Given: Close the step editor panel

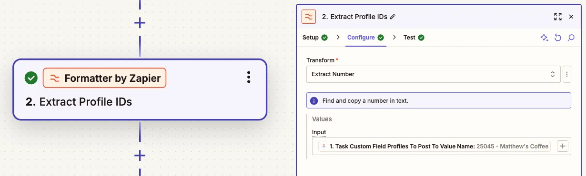Looking at the screenshot, I should tap(571, 17).
